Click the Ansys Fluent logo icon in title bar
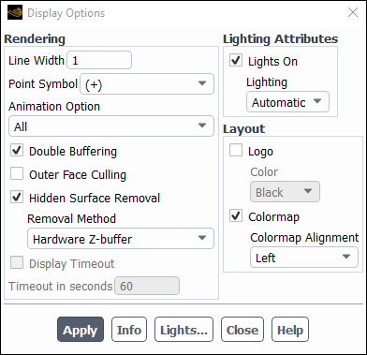367x355 pixels. (15, 13)
